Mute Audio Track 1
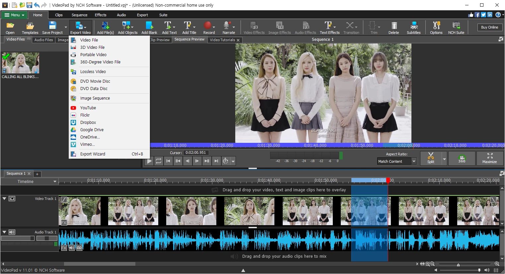Viewport: 505px width, 274px height. (x=13, y=232)
